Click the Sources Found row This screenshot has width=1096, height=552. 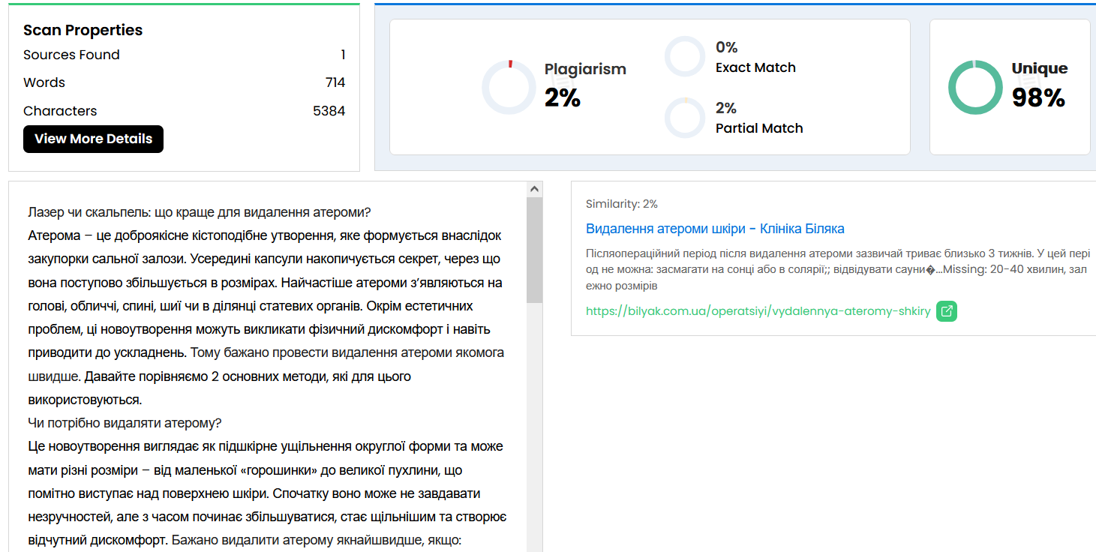[x=184, y=55]
